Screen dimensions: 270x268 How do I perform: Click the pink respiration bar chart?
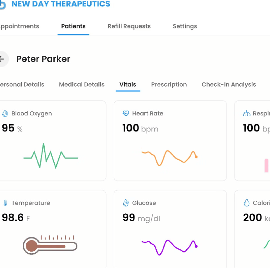(266, 166)
